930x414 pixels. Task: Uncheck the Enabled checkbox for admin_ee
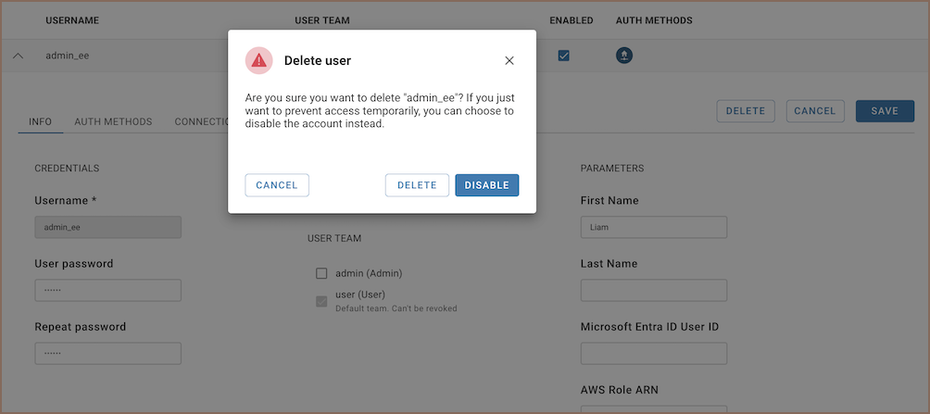pos(563,56)
